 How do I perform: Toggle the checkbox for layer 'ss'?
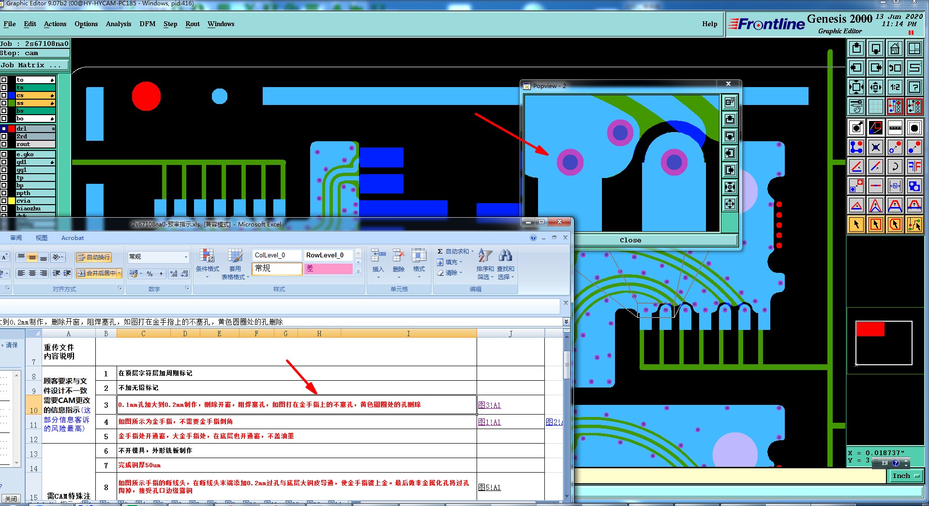point(4,103)
